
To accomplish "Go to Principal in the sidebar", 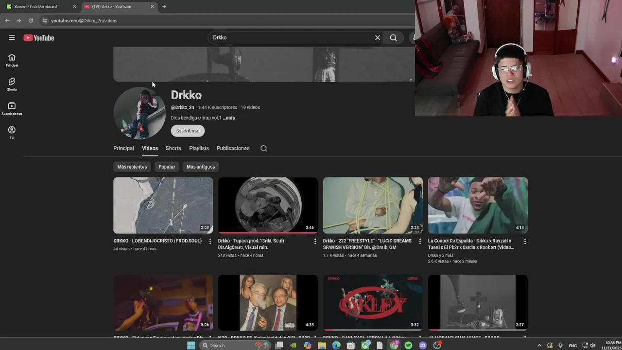I will (x=12, y=60).
